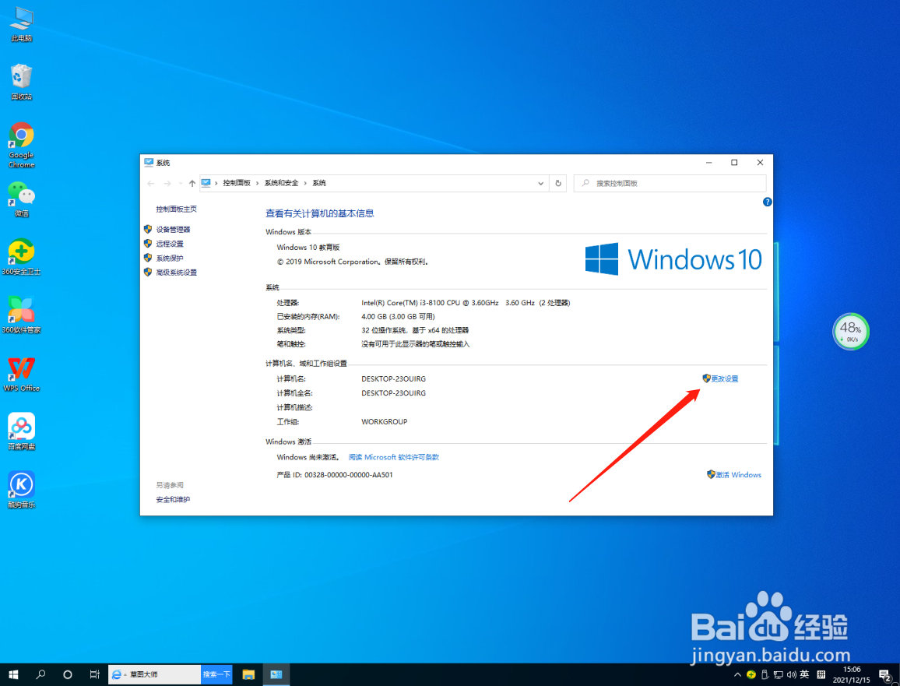Screen dimensions: 900x686
Task: Open WPS Office from the desktop
Action: point(21,373)
